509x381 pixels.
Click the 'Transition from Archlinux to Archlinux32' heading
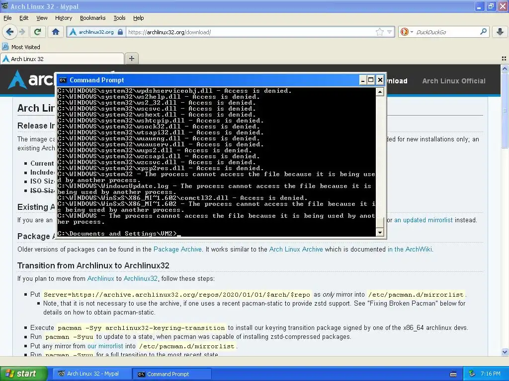click(93, 265)
